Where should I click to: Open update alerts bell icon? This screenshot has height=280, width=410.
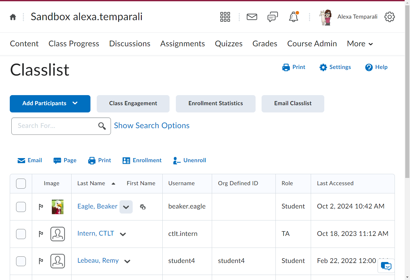point(294,17)
